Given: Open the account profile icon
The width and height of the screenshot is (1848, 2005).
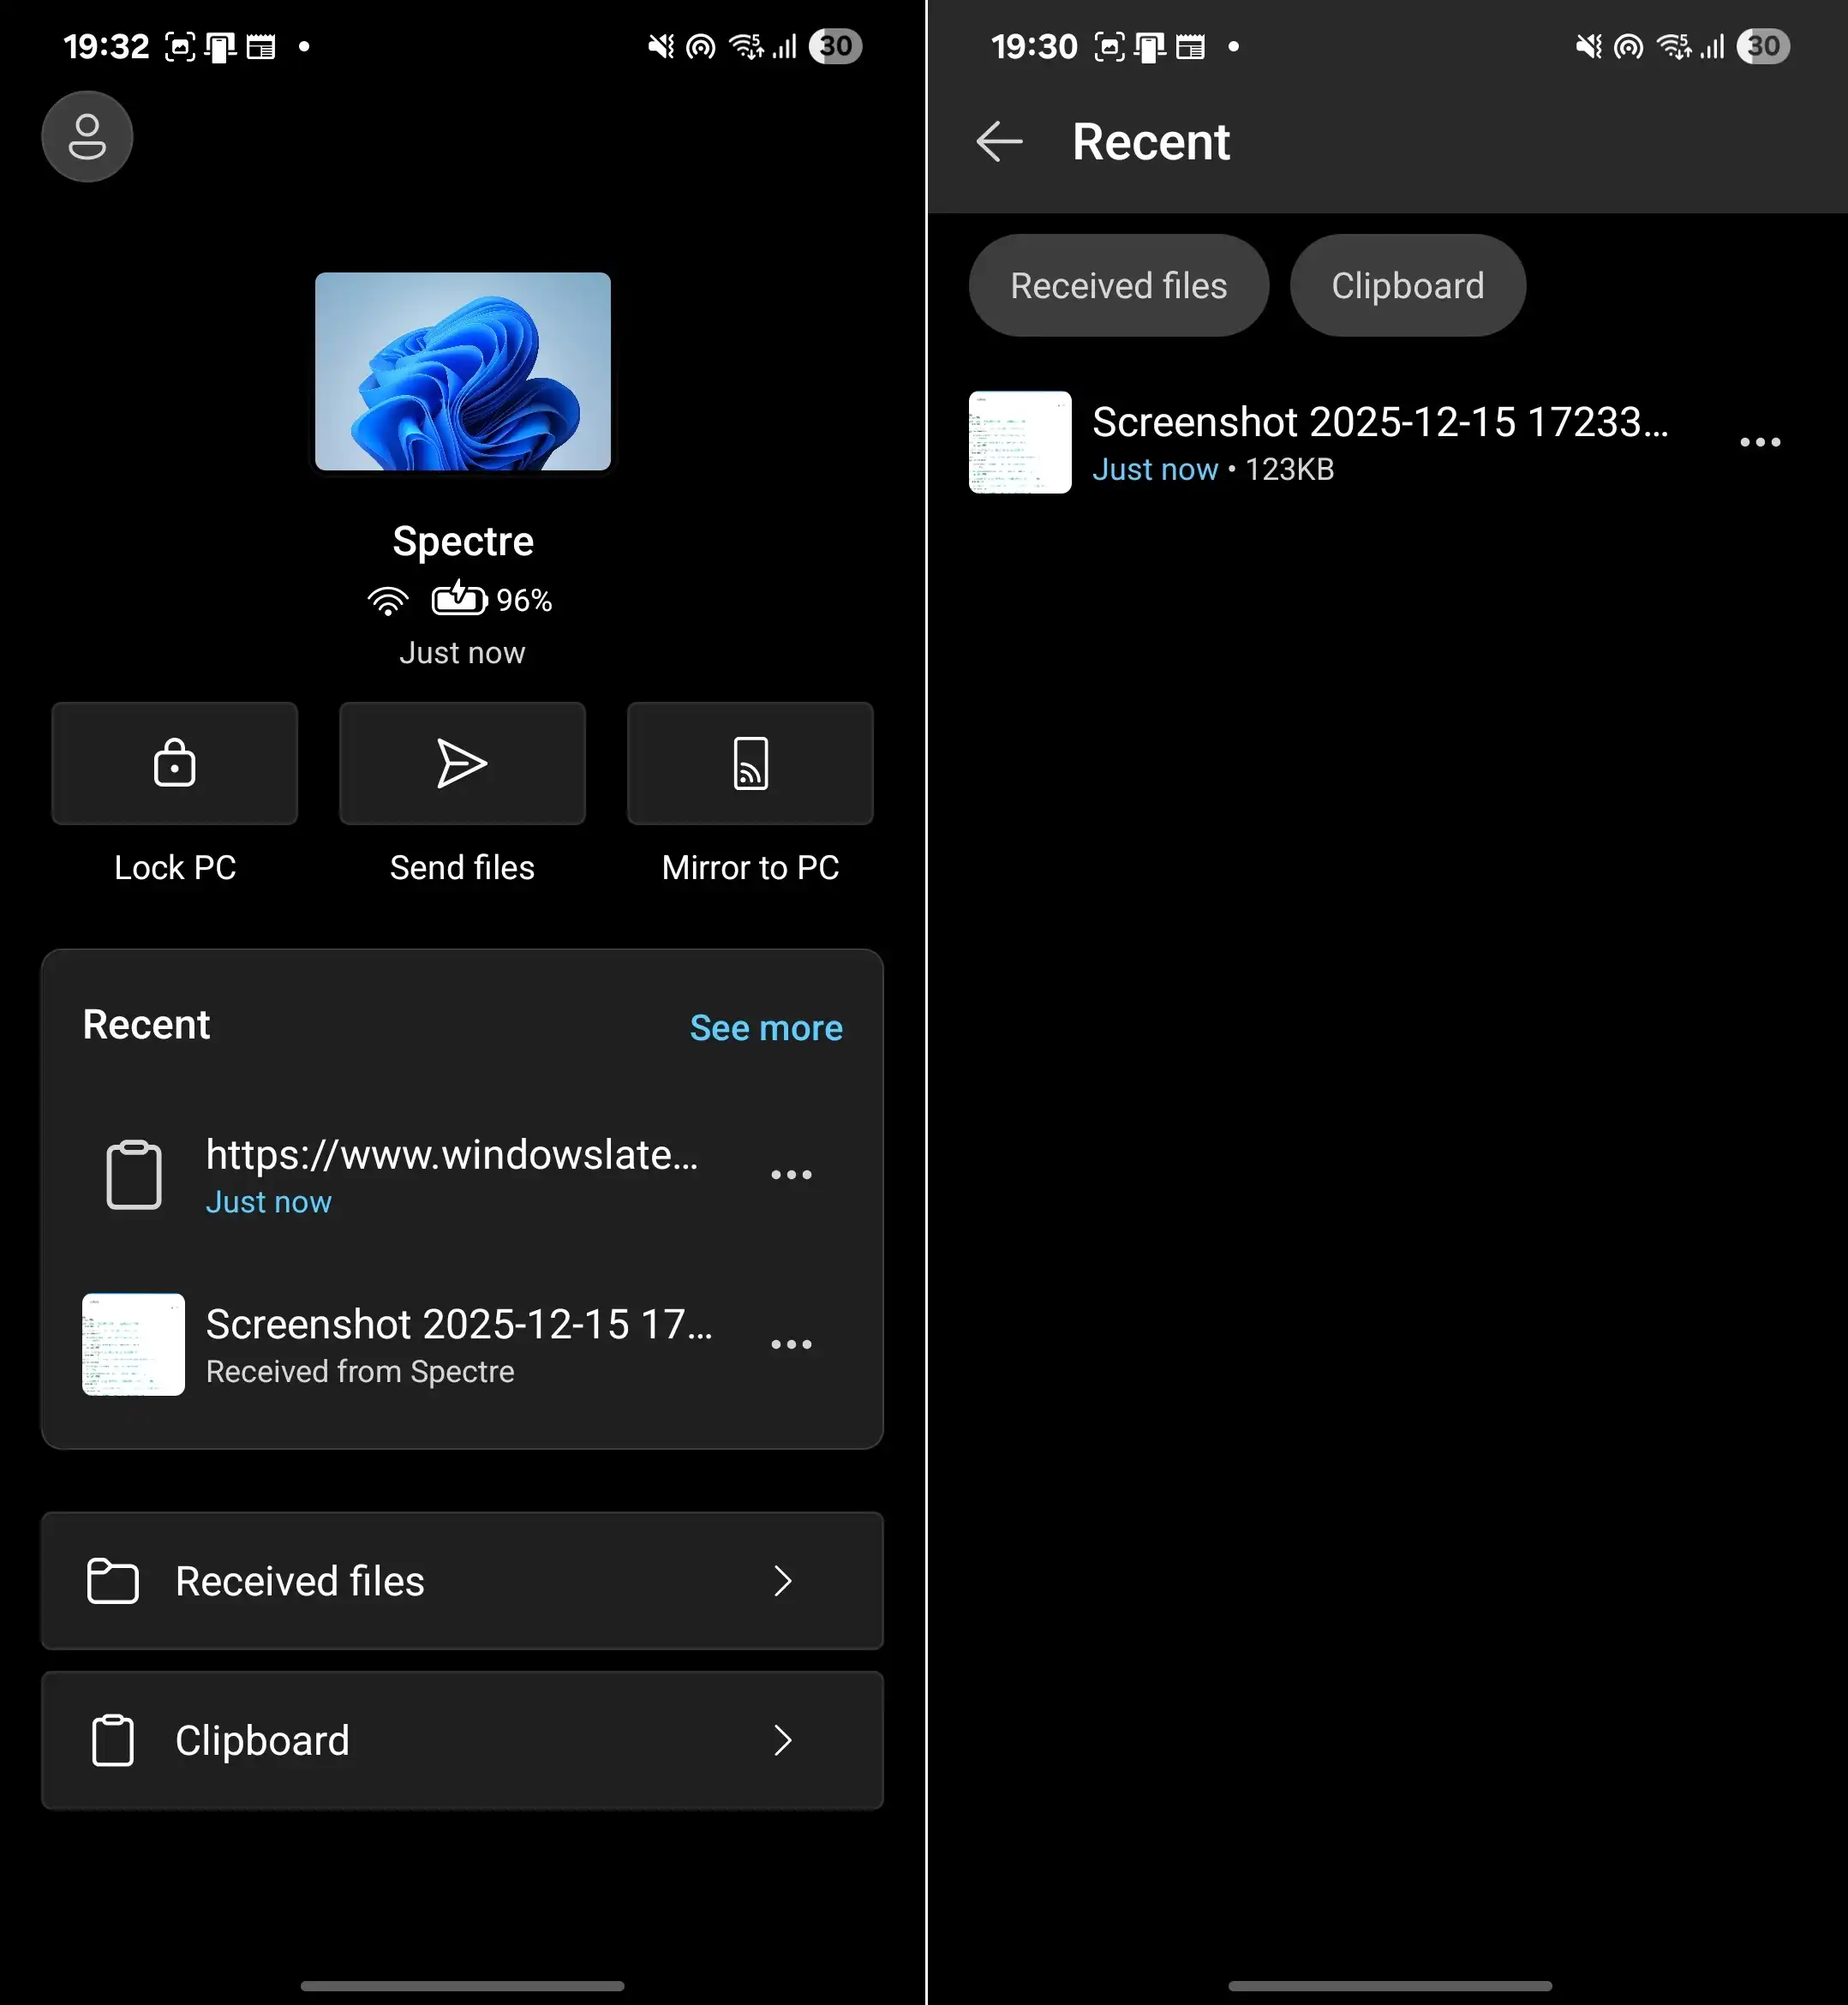Looking at the screenshot, I should [x=87, y=136].
